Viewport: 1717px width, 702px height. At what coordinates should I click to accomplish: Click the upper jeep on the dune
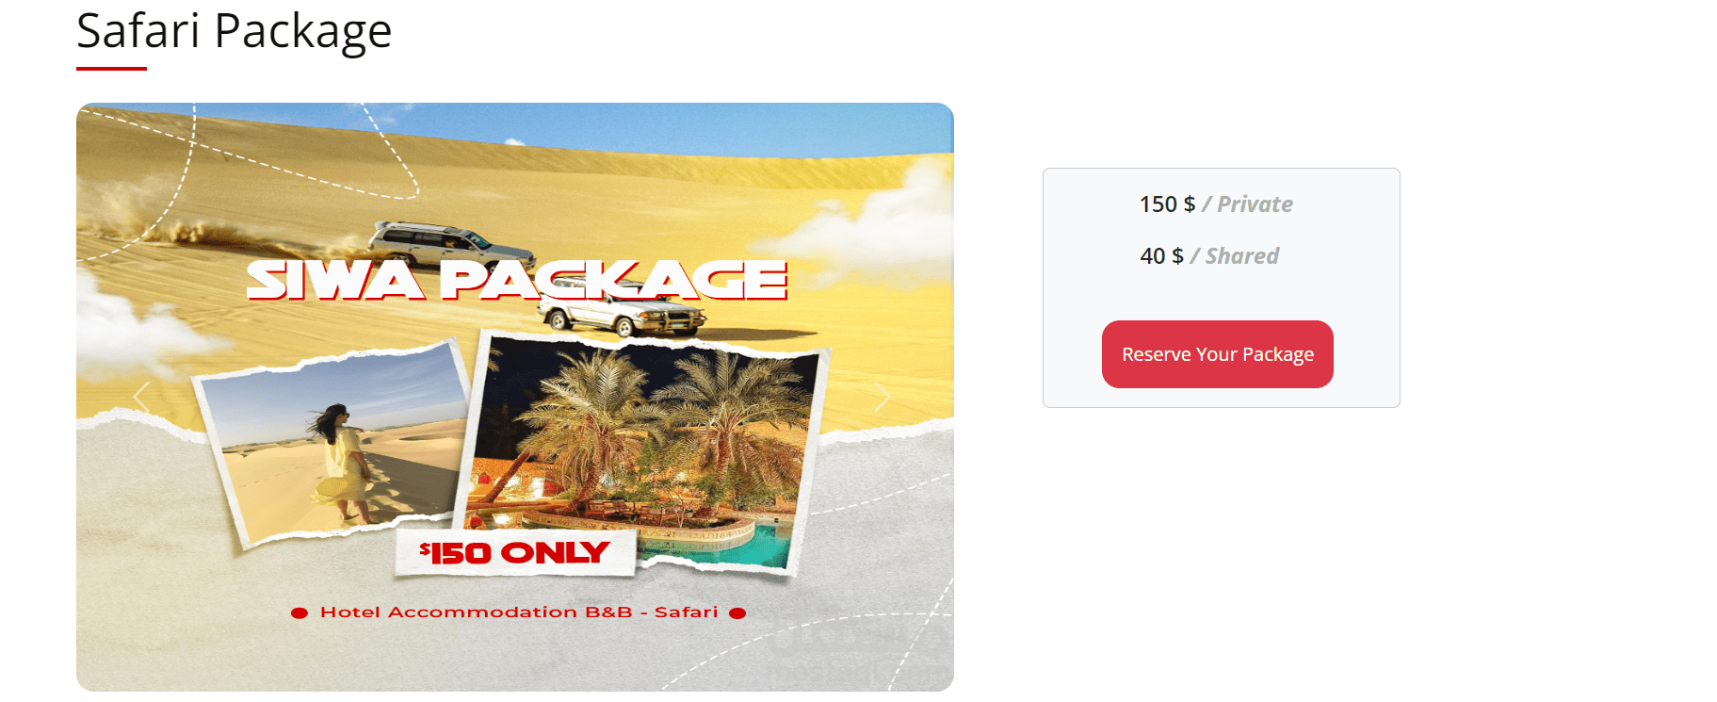(x=450, y=245)
